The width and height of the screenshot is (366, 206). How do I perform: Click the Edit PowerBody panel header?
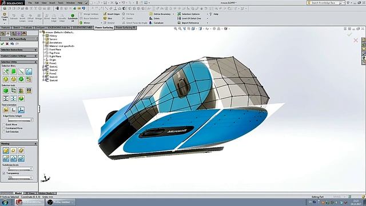click(19, 39)
